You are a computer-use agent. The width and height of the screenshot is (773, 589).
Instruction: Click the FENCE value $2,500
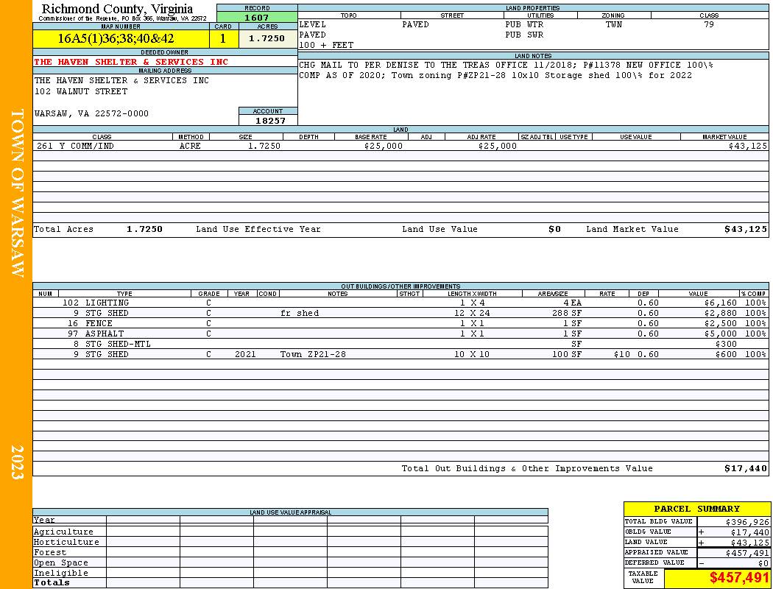(721, 323)
